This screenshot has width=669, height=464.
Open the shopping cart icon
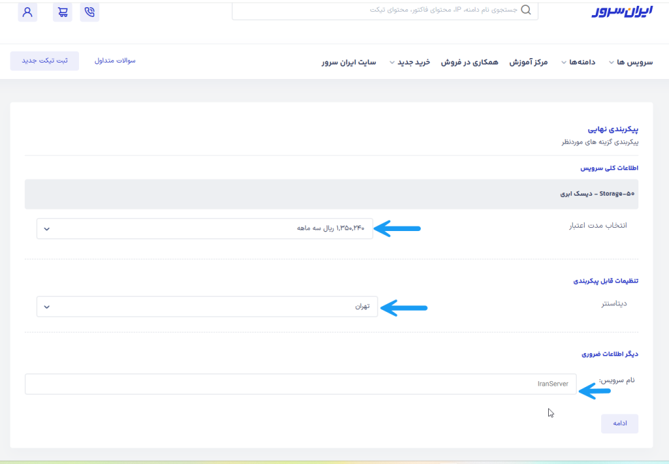point(63,12)
